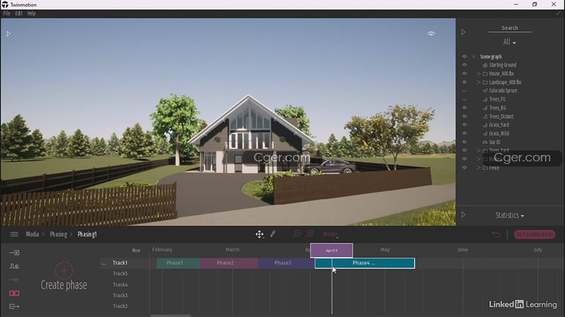
Task: Zoom in the phasing timeline
Action: (x=310, y=234)
